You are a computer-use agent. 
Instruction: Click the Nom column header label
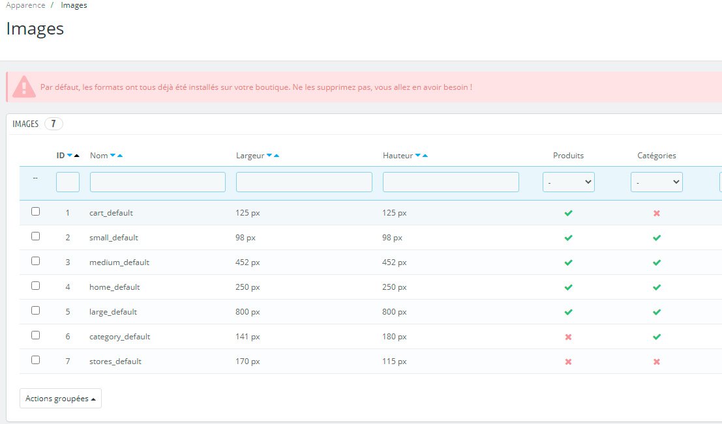click(x=99, y=156)
